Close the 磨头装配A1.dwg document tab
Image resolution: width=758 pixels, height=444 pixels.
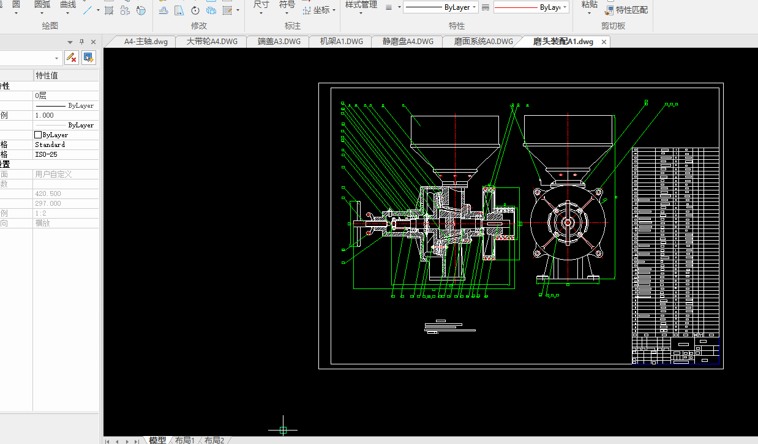click(604, 42)
